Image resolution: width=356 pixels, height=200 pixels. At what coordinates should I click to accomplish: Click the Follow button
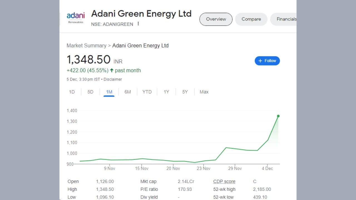click(267, 61)
